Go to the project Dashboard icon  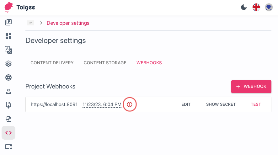(x=8, y=36)
